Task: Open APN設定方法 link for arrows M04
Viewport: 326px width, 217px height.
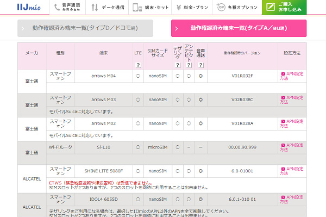Action: pyautogui.click(x=291, y=76)
